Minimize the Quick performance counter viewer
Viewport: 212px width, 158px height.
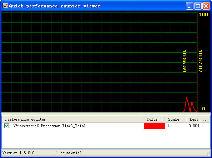click(x=189, y=6)
